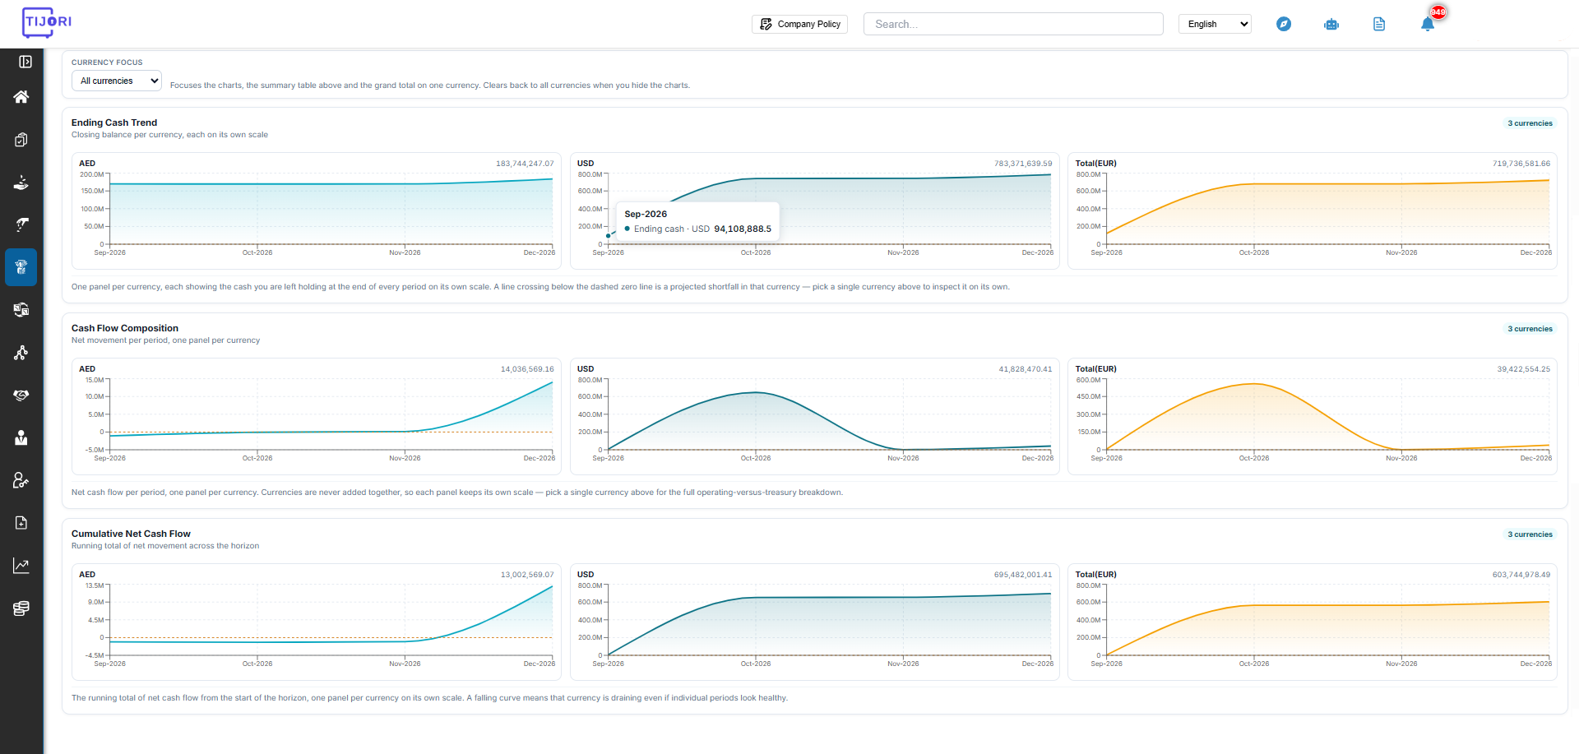Open the English language dropdown
1579x754 pixels.
click(x=1215, y=24)
